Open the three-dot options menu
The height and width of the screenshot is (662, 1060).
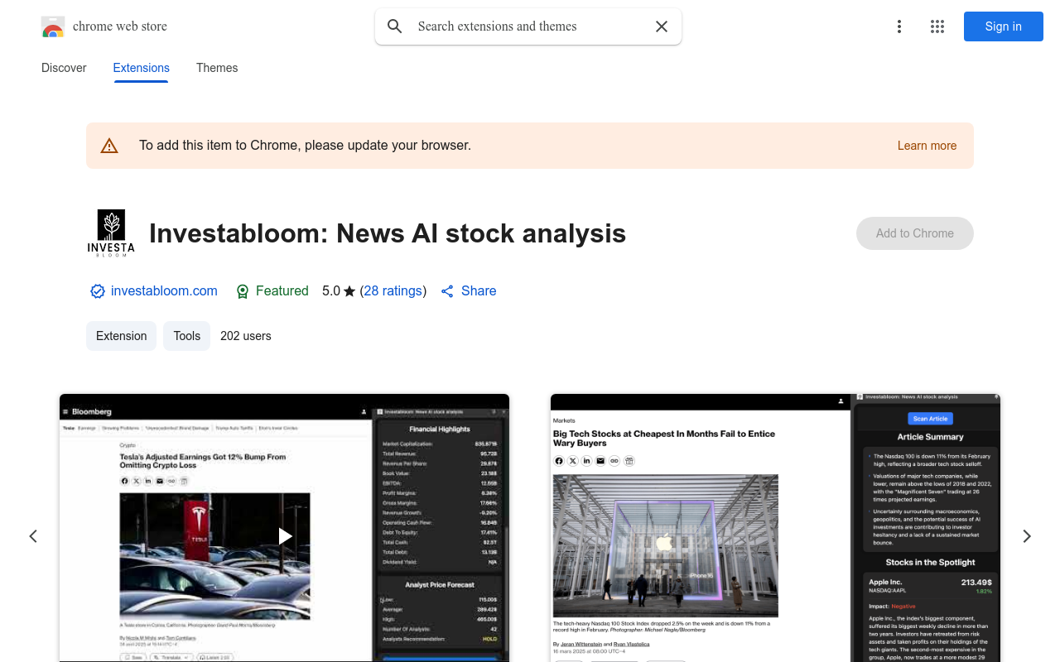tap(899, 26)
